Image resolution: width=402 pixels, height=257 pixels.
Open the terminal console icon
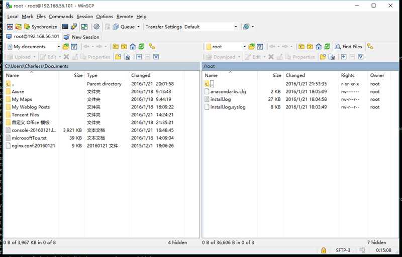point(65,27)
